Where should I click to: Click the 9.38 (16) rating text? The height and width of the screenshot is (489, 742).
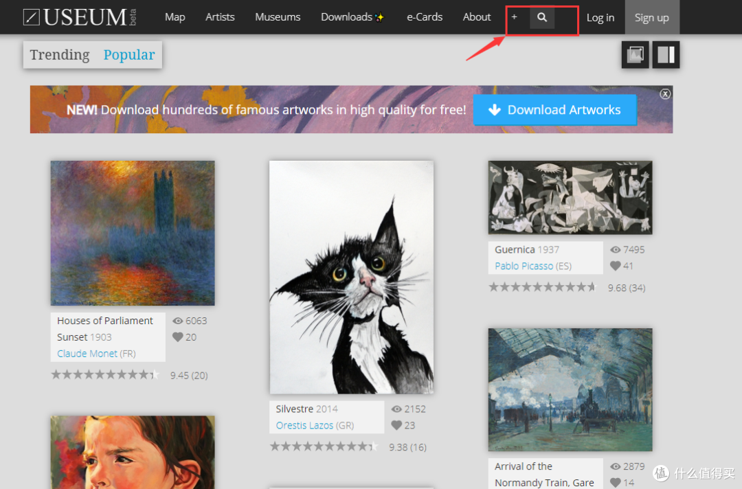pos(407,447)
